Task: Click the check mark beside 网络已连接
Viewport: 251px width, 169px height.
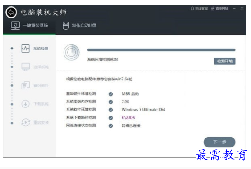Action: pyautogui.click(x=110, y=126)
